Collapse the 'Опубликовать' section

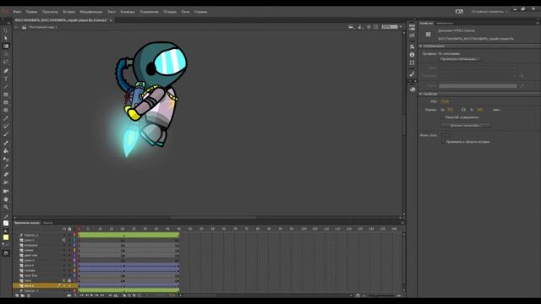pyautogui.click(x=421, y=46)
